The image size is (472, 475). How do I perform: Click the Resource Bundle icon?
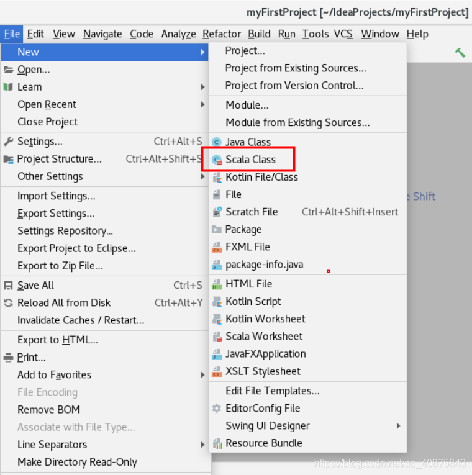[217, 443]
